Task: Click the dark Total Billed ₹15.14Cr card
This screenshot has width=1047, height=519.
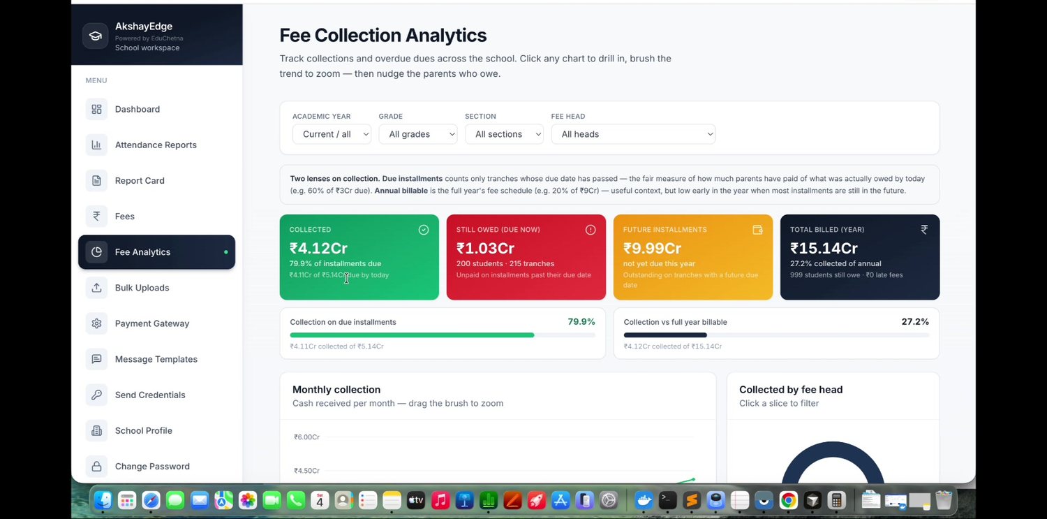Action: (x=860, y=257)
